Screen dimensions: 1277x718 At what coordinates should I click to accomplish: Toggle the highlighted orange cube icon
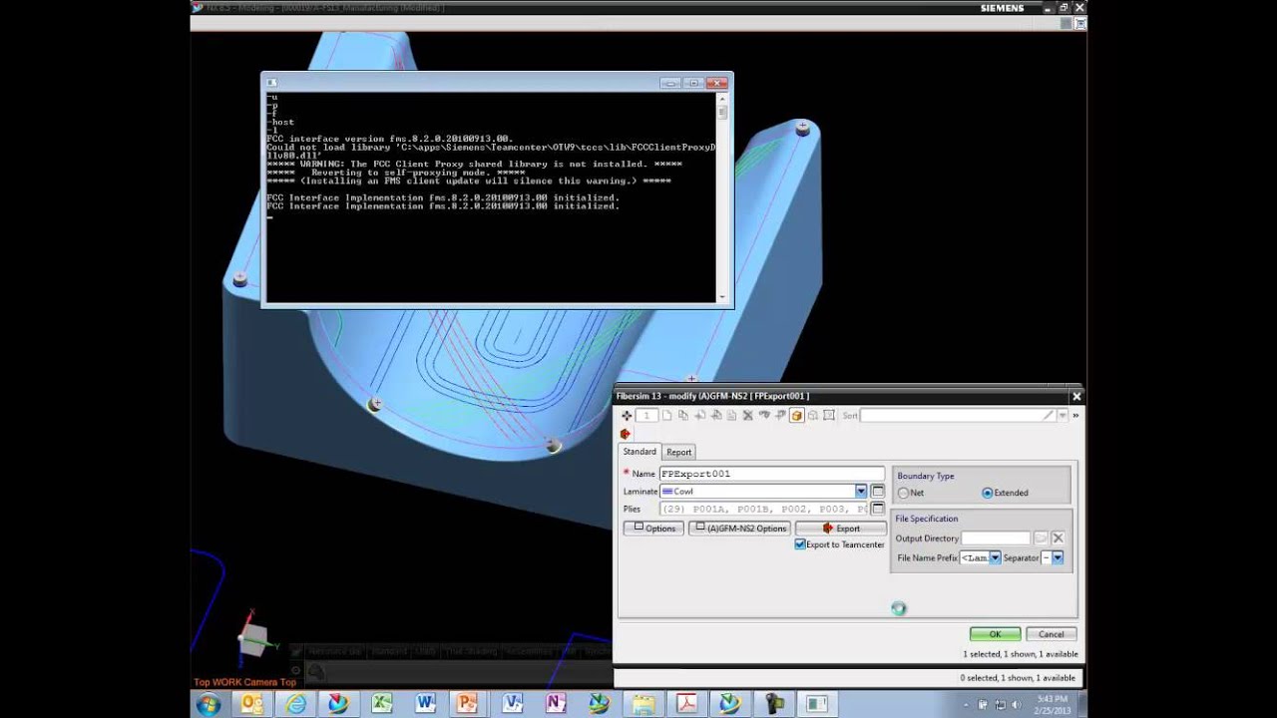[x=797, y=416]
